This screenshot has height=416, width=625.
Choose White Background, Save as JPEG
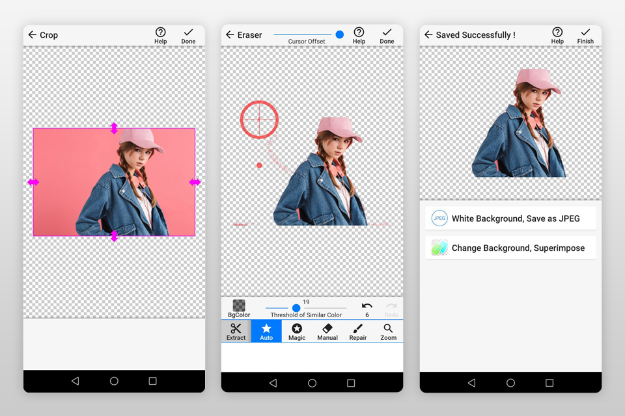[x=510, y=218]
